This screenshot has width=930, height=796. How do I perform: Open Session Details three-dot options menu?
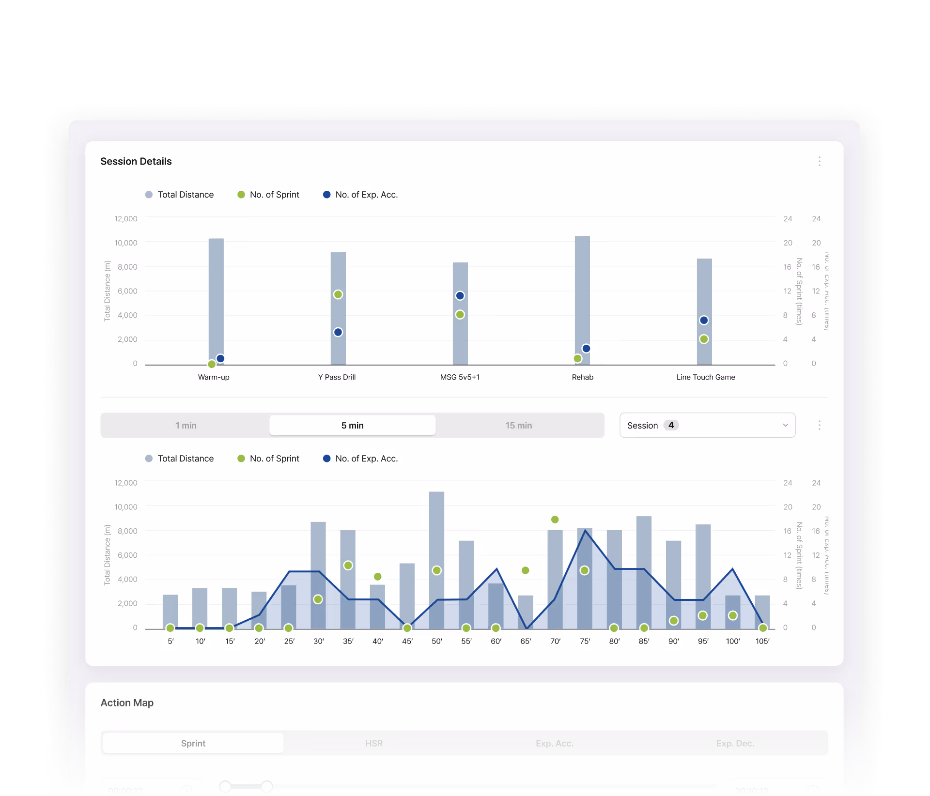(x=819, y=161)
